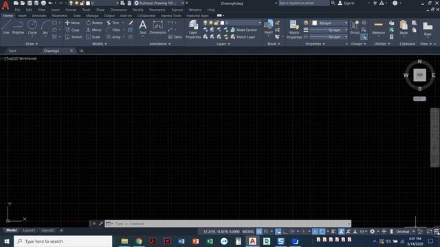The image size is (440, 247).
Task: Click the Base view tool
Action: coord(428,29)
